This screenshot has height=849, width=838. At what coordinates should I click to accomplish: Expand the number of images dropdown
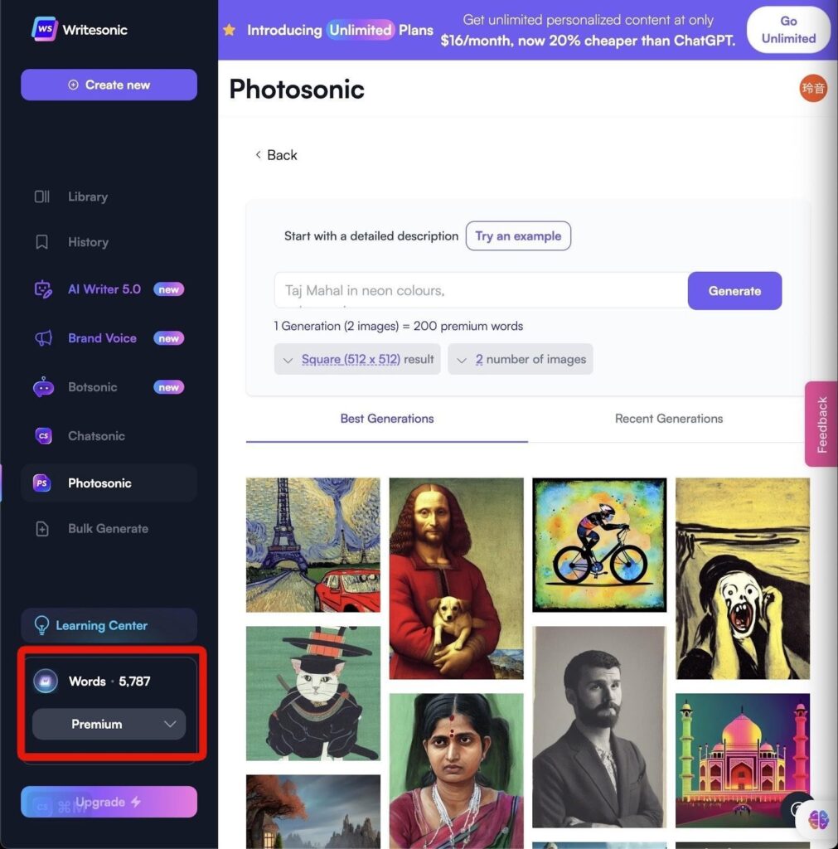coord(521,359)
